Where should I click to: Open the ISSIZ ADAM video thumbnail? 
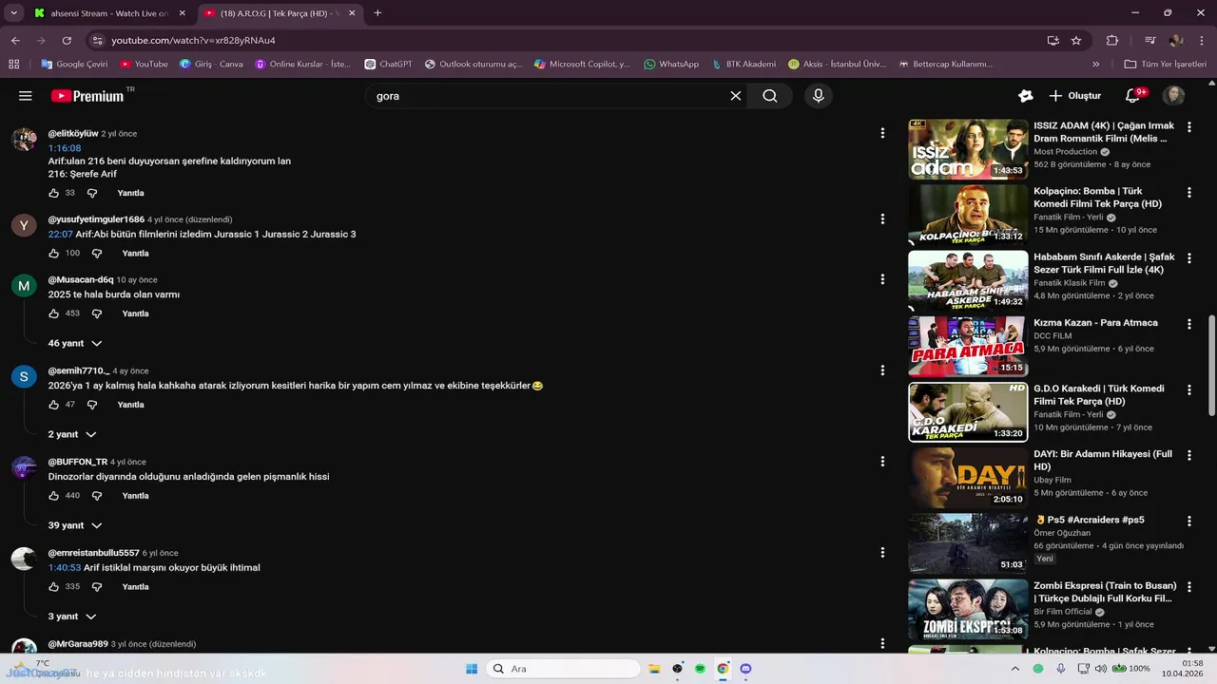pos(968,149)
